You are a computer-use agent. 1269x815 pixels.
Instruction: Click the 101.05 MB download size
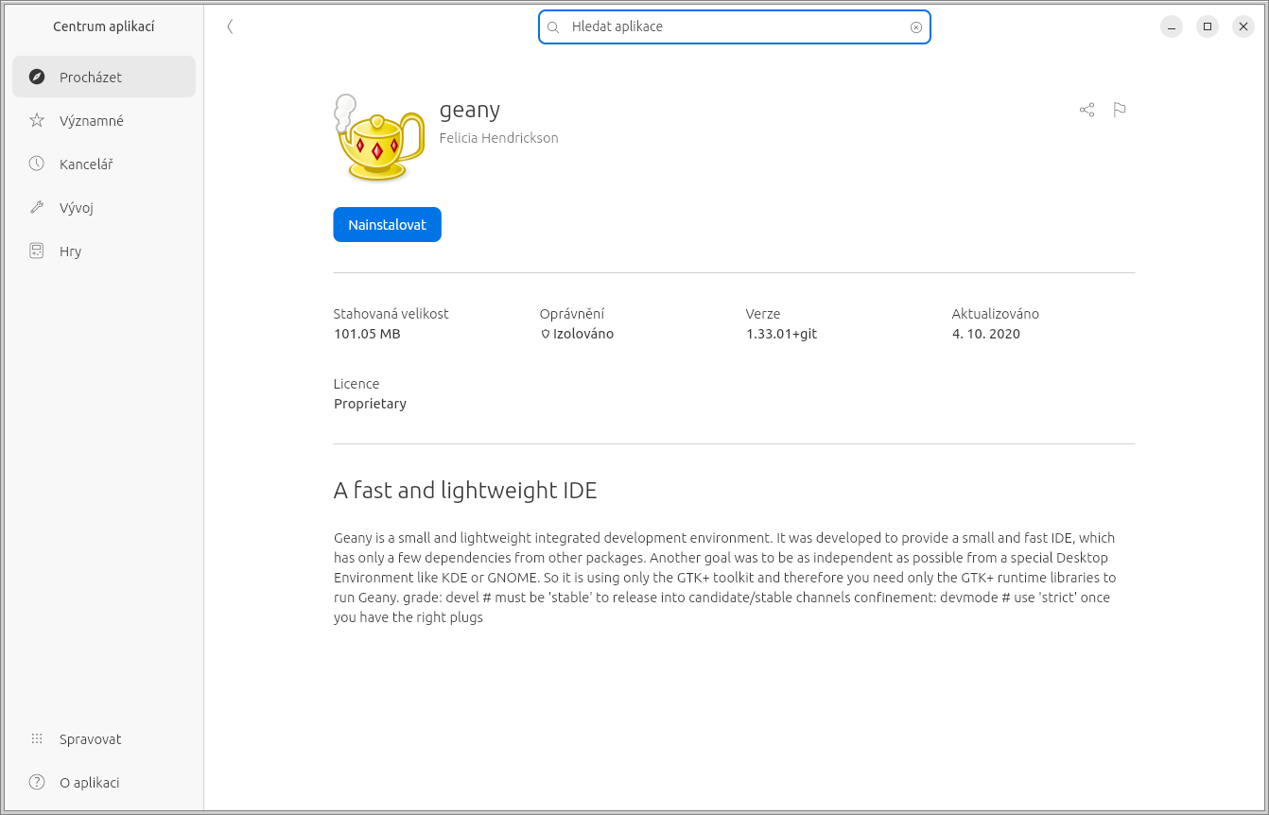tap(367, 334)
